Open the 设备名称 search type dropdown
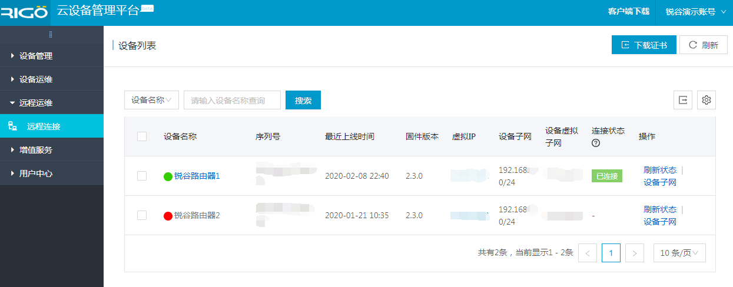This screenshot has height=287, width=733. pos(151,100)
